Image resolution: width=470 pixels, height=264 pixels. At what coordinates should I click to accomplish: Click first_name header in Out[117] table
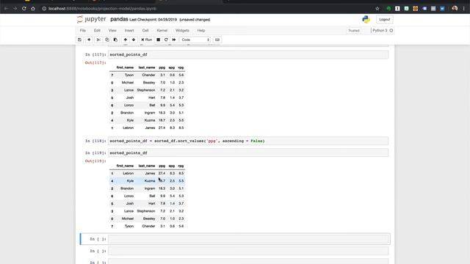pyautogui.click(x=125, y=67)
